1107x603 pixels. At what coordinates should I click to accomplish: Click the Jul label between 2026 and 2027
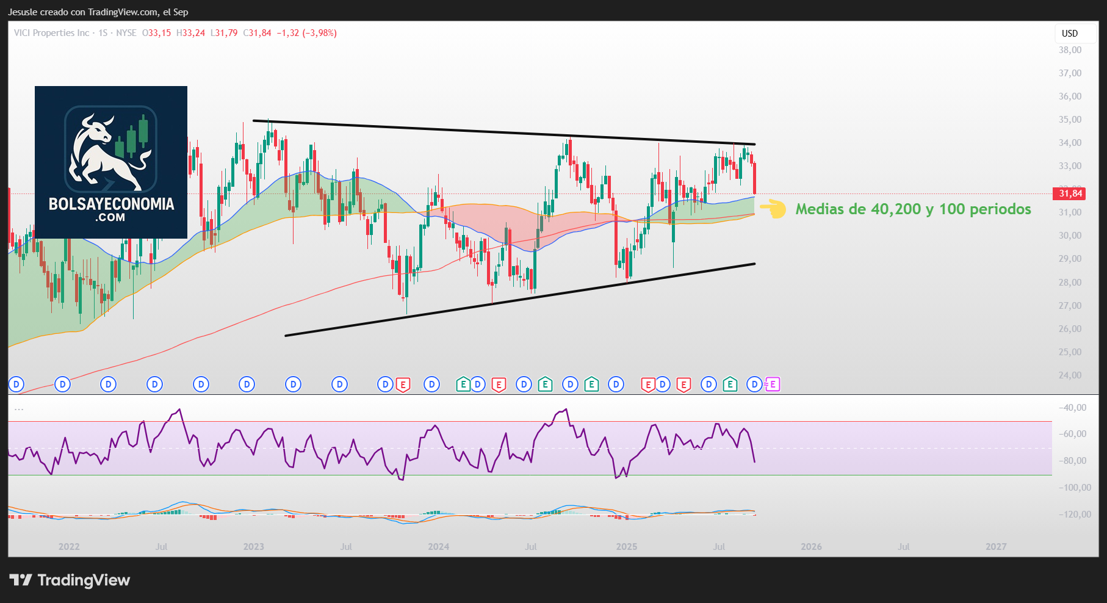point(904,547)
